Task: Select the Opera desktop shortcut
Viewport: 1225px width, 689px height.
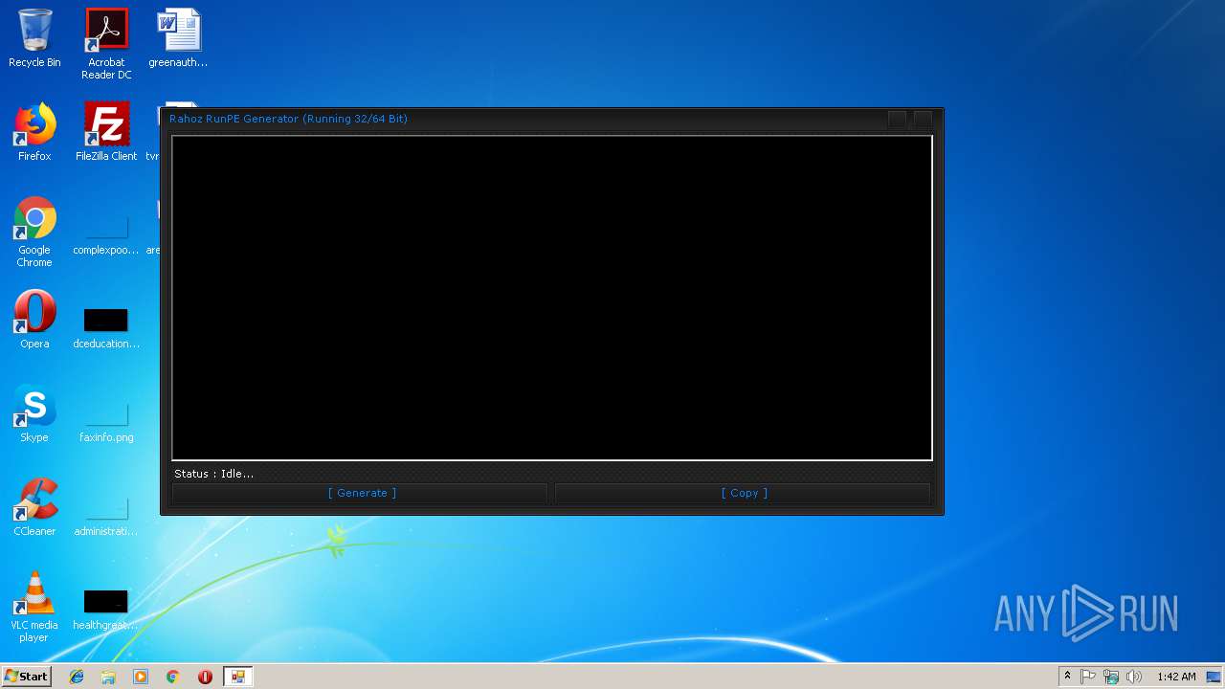Action: tap(34, 320)
